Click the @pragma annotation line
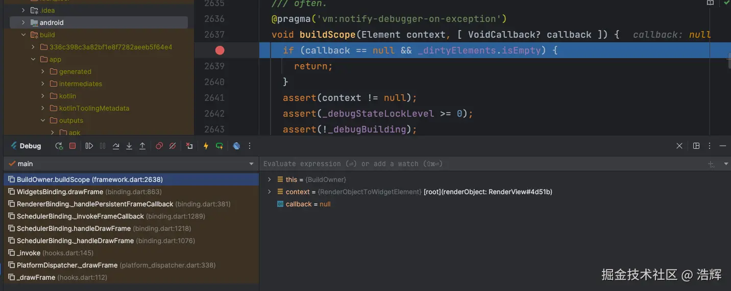Viewport: 731px width, 291px height. point(389,18)
